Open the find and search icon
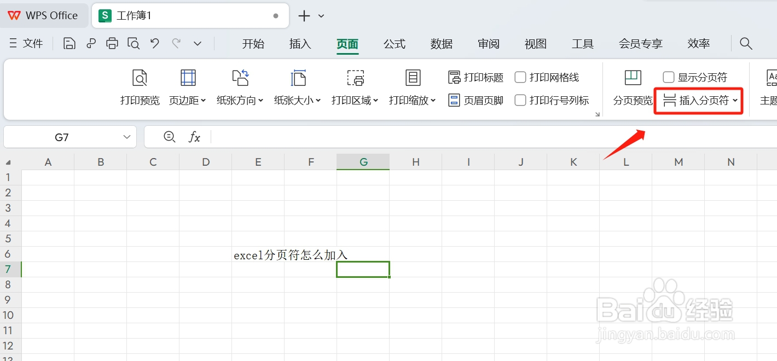This screenshot has height=361, width=777. (746, 43)
